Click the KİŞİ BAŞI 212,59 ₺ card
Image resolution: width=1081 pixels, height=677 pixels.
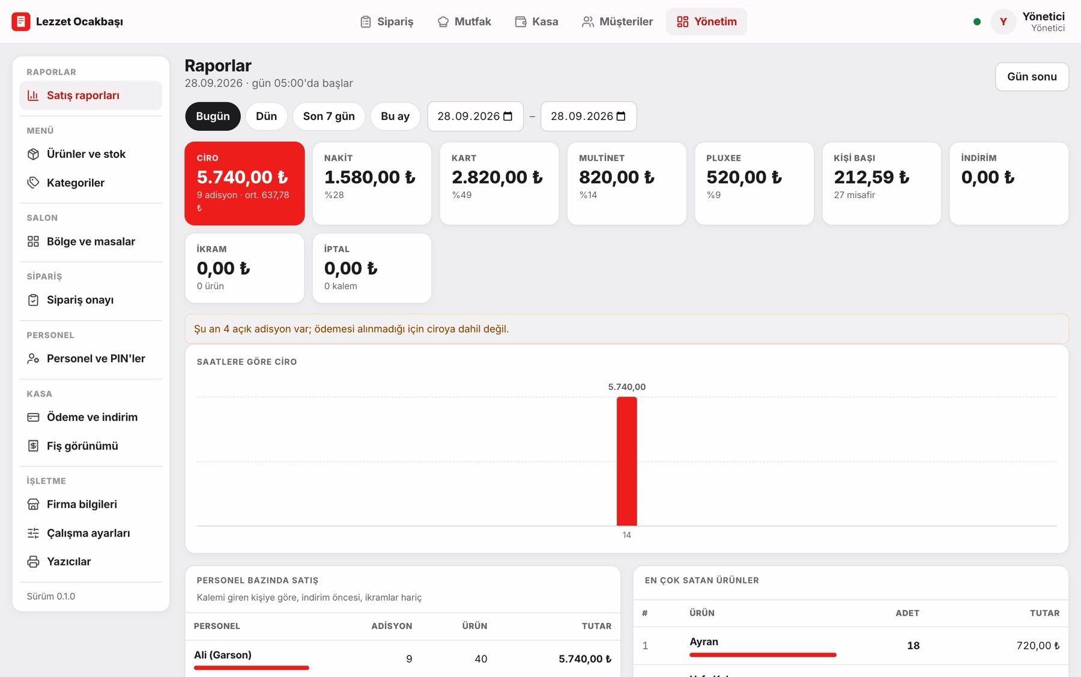[x=881, y=184]
